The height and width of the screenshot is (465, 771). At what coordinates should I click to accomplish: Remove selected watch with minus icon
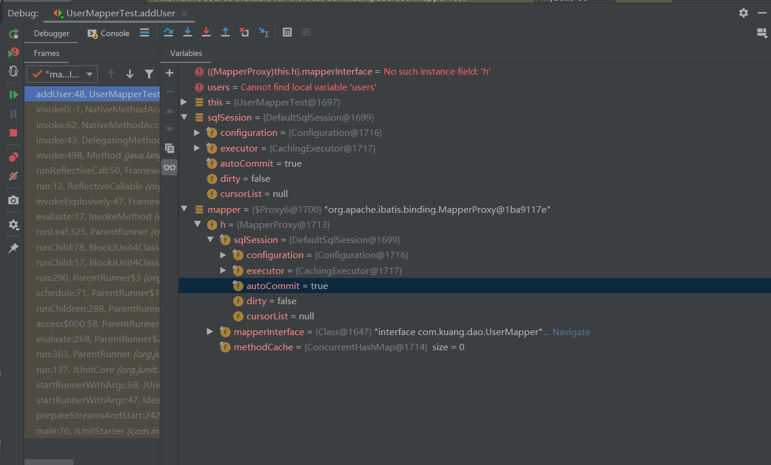[170, 91]
